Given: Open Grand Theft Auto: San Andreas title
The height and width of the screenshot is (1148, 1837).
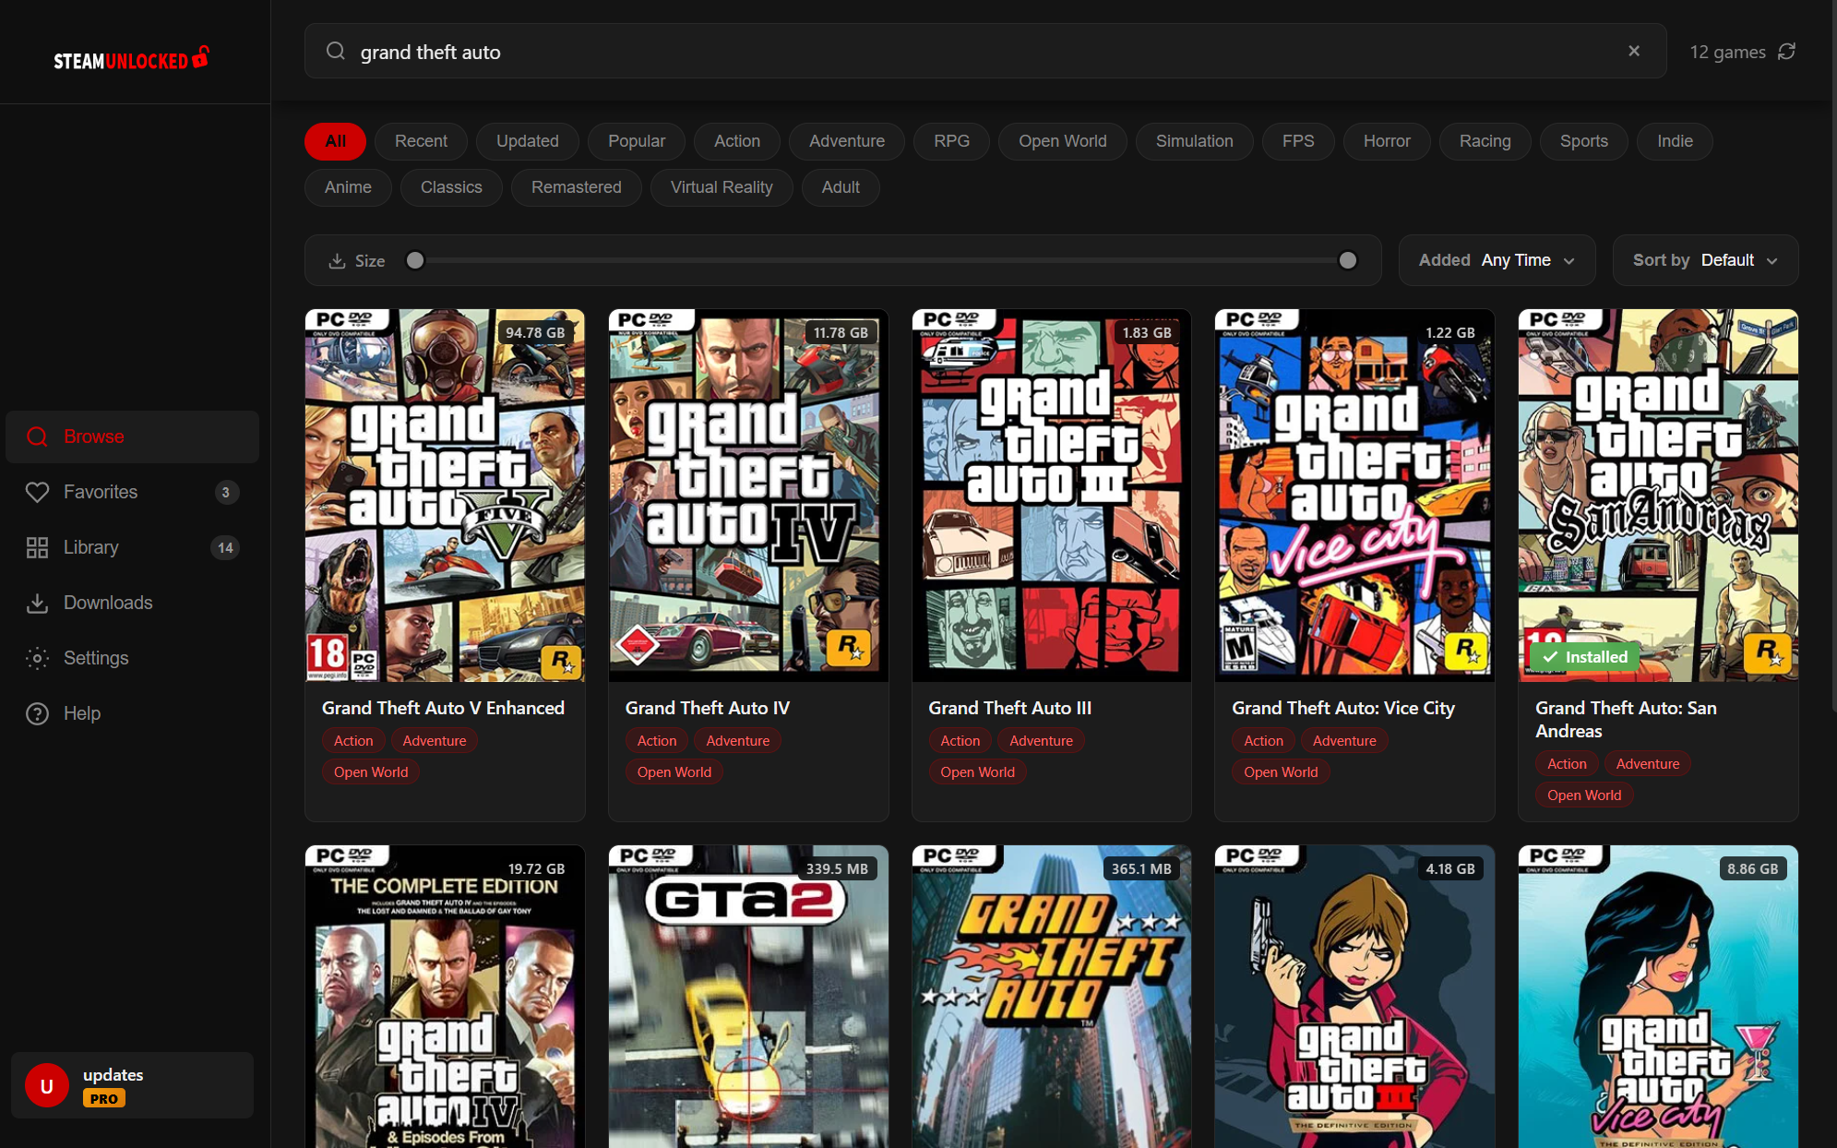Looking at the screenshot, I should click(1626, 719).
